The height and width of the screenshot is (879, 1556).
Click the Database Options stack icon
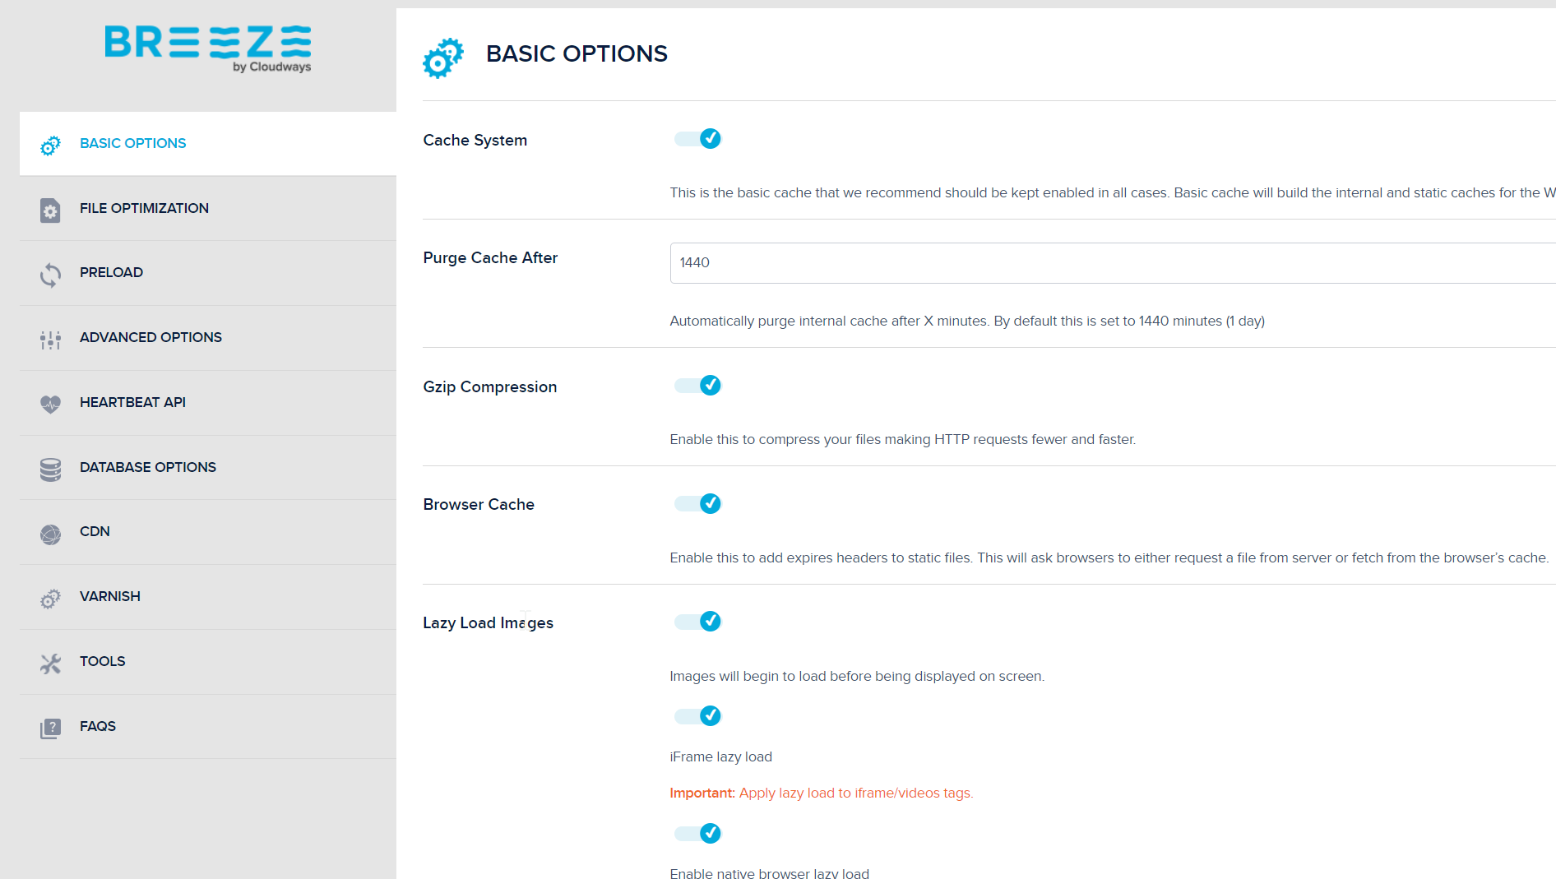pos(50,470)
